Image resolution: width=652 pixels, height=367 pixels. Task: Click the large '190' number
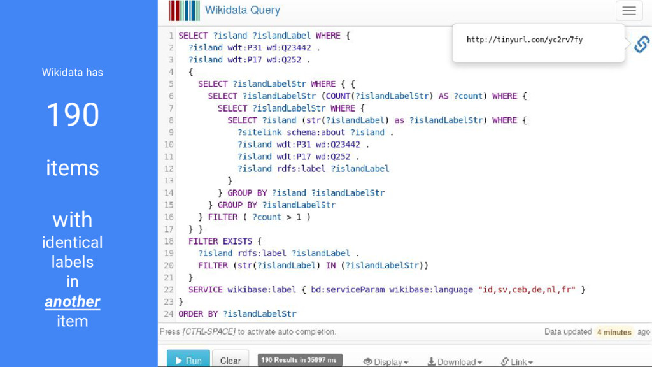click(x=73, y=115)
